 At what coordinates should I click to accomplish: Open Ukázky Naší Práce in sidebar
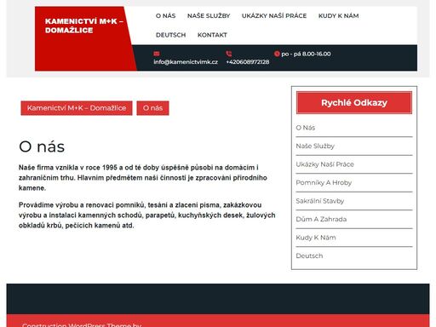pos(324,164)
